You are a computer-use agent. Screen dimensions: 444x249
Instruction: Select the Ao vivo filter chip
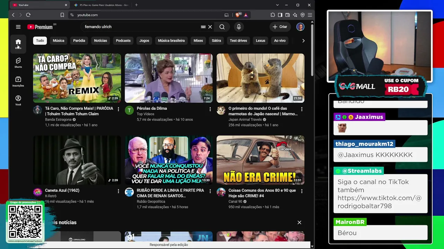click(x=280, y=40)
